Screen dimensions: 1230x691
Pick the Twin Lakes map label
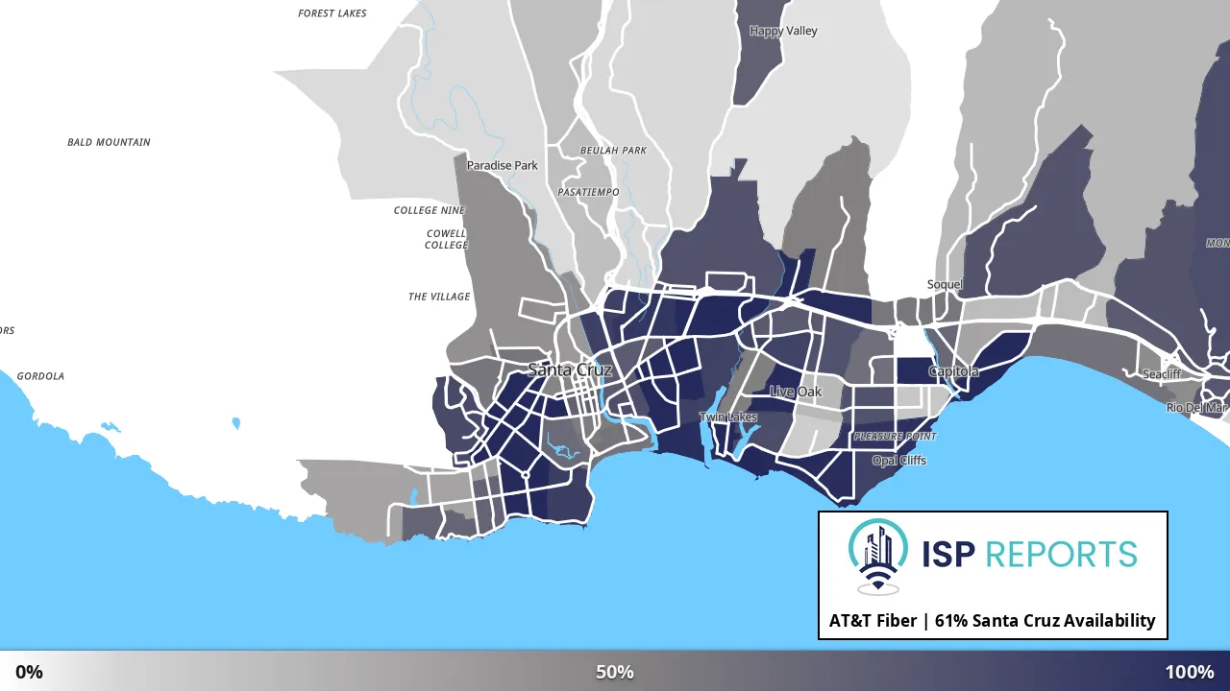[728, 417]
